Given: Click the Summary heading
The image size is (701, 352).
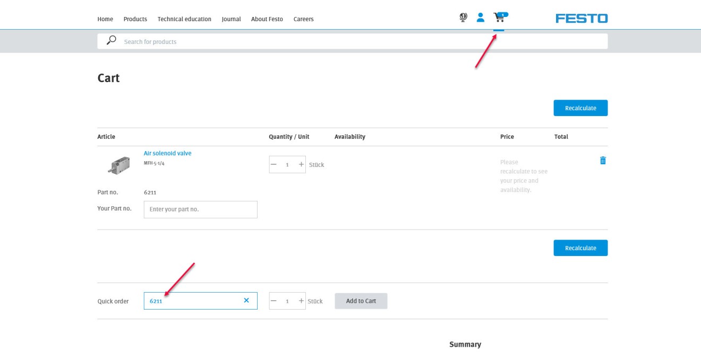Looking at the screenshot, I should click(465, 345).
